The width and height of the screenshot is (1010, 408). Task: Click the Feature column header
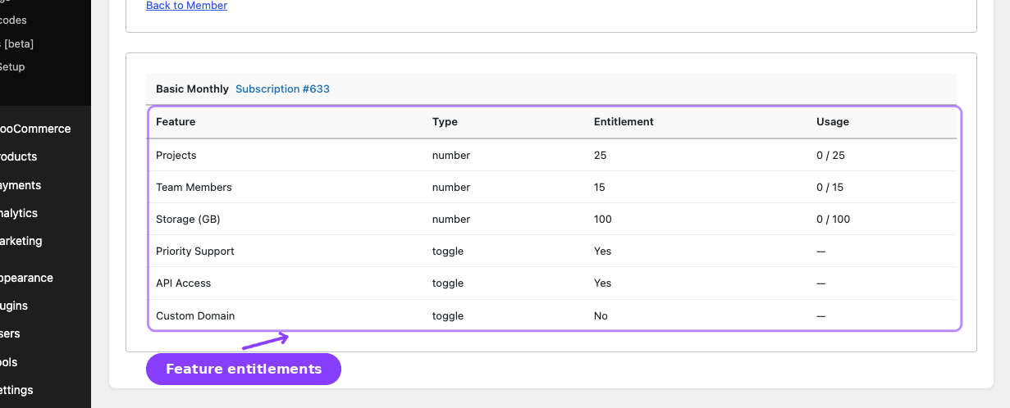click(x=176, y=121)
